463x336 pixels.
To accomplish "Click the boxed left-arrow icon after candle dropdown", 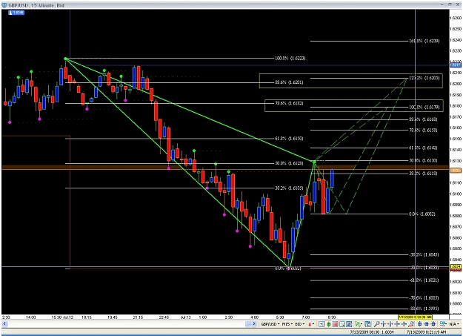I will [322, 324].
